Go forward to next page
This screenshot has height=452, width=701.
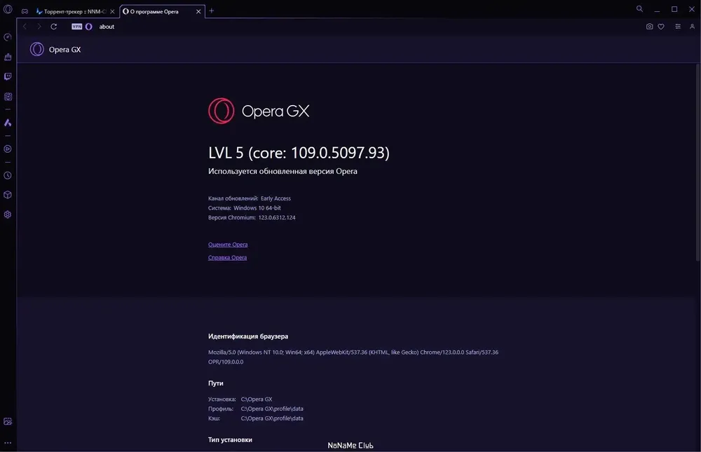(x=39, y=27)
